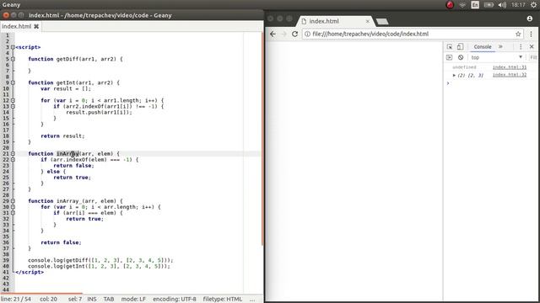Close the index.html browser tab
The width and height of the screenshot is (540, 303).
point(368,21)
